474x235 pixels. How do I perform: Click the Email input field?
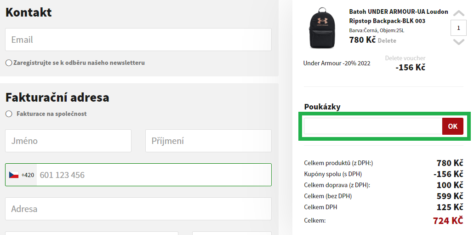138,40
